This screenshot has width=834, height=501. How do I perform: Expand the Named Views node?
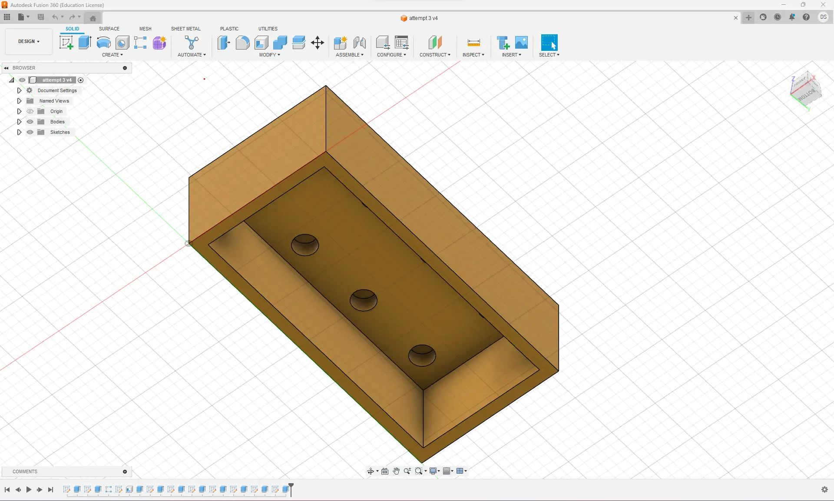[19, 101]
